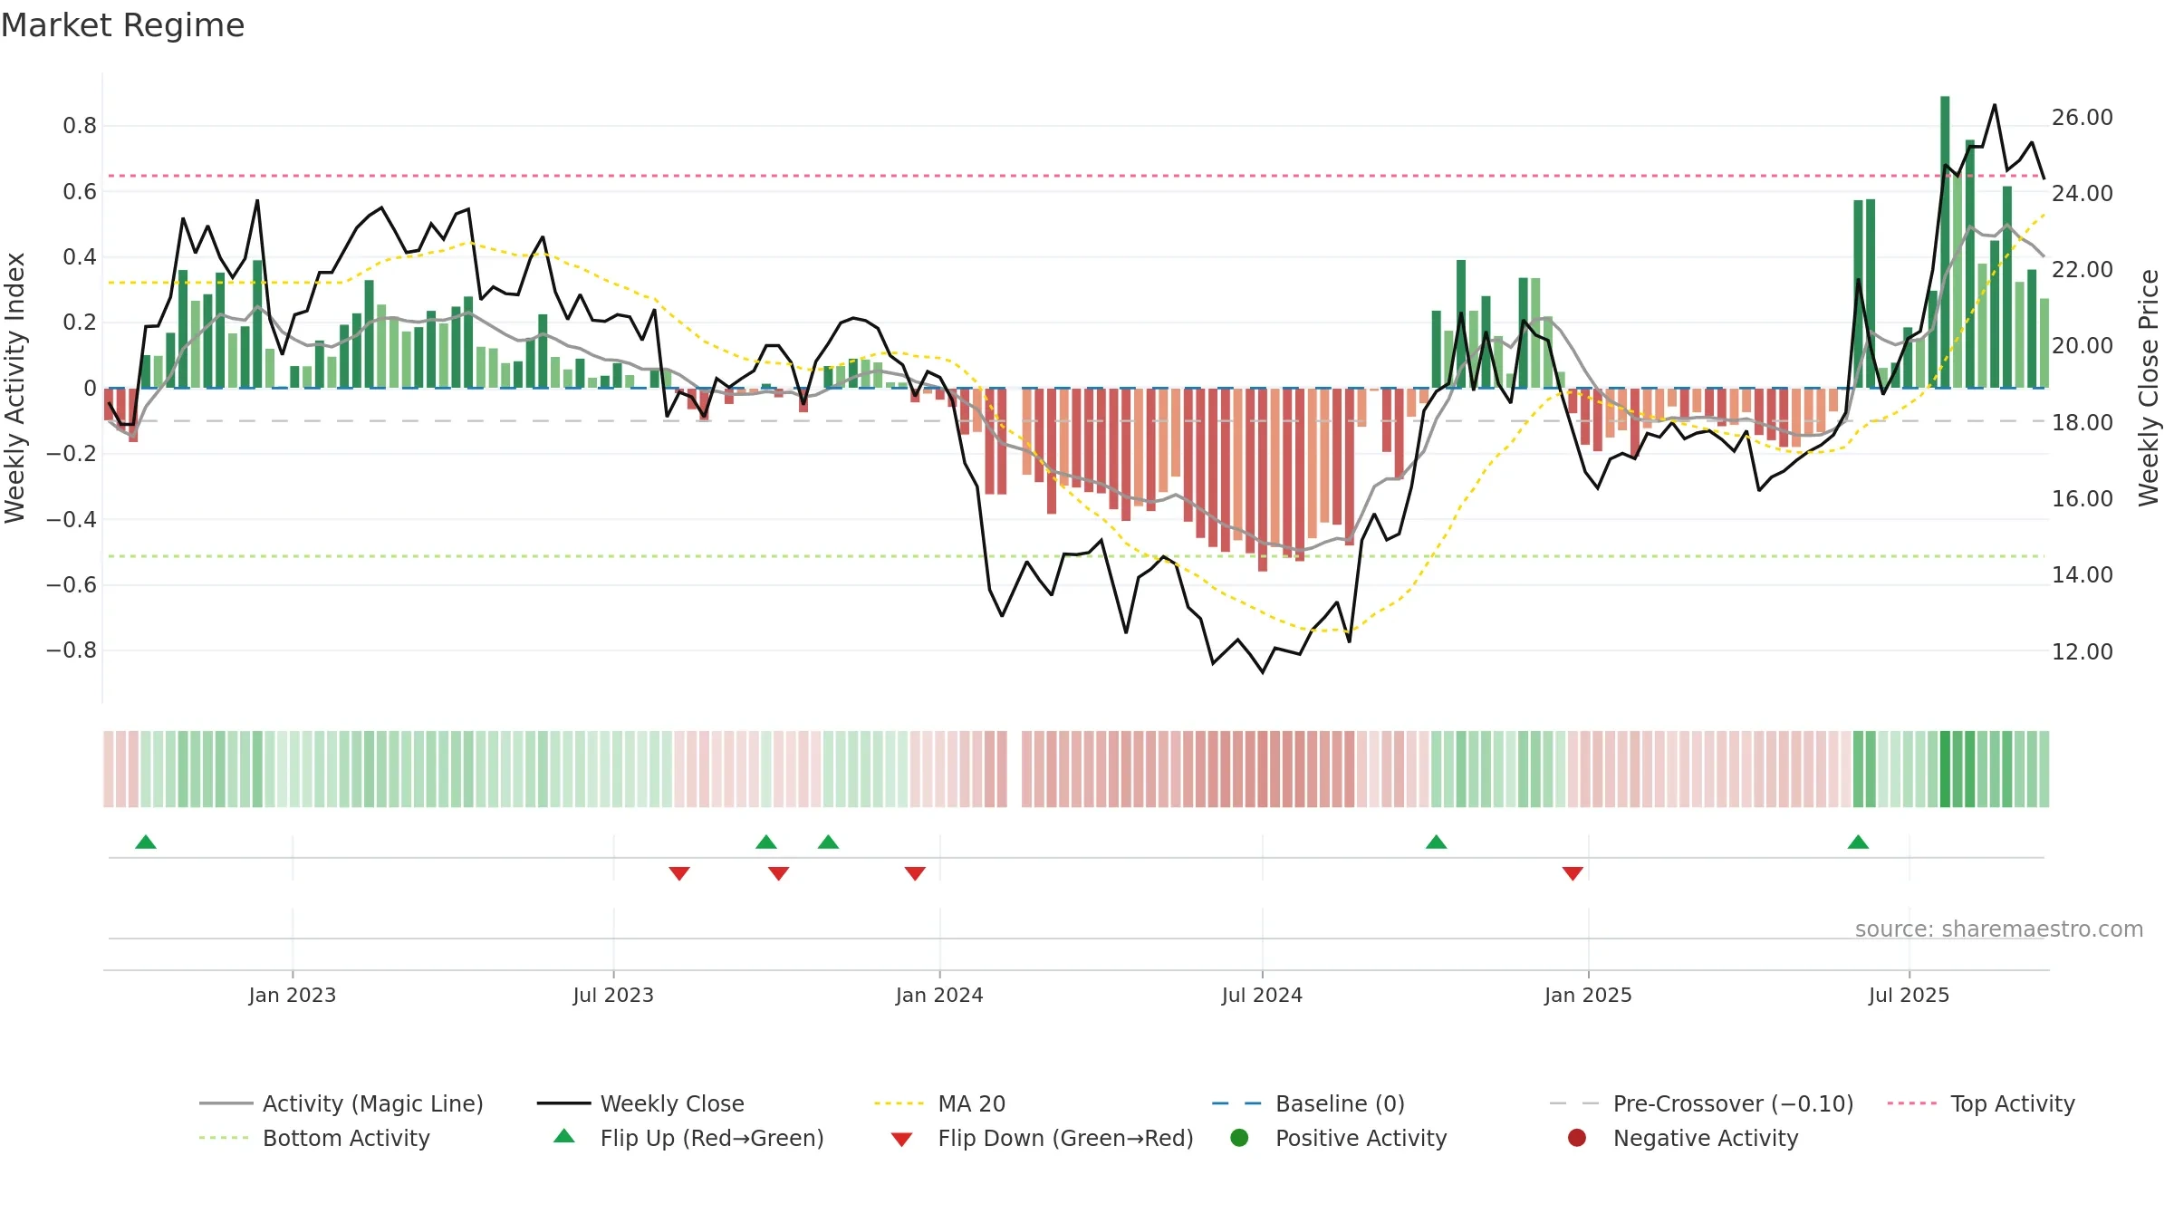
Task: Click the 12.00 right axis price label
Action: 2083,651
